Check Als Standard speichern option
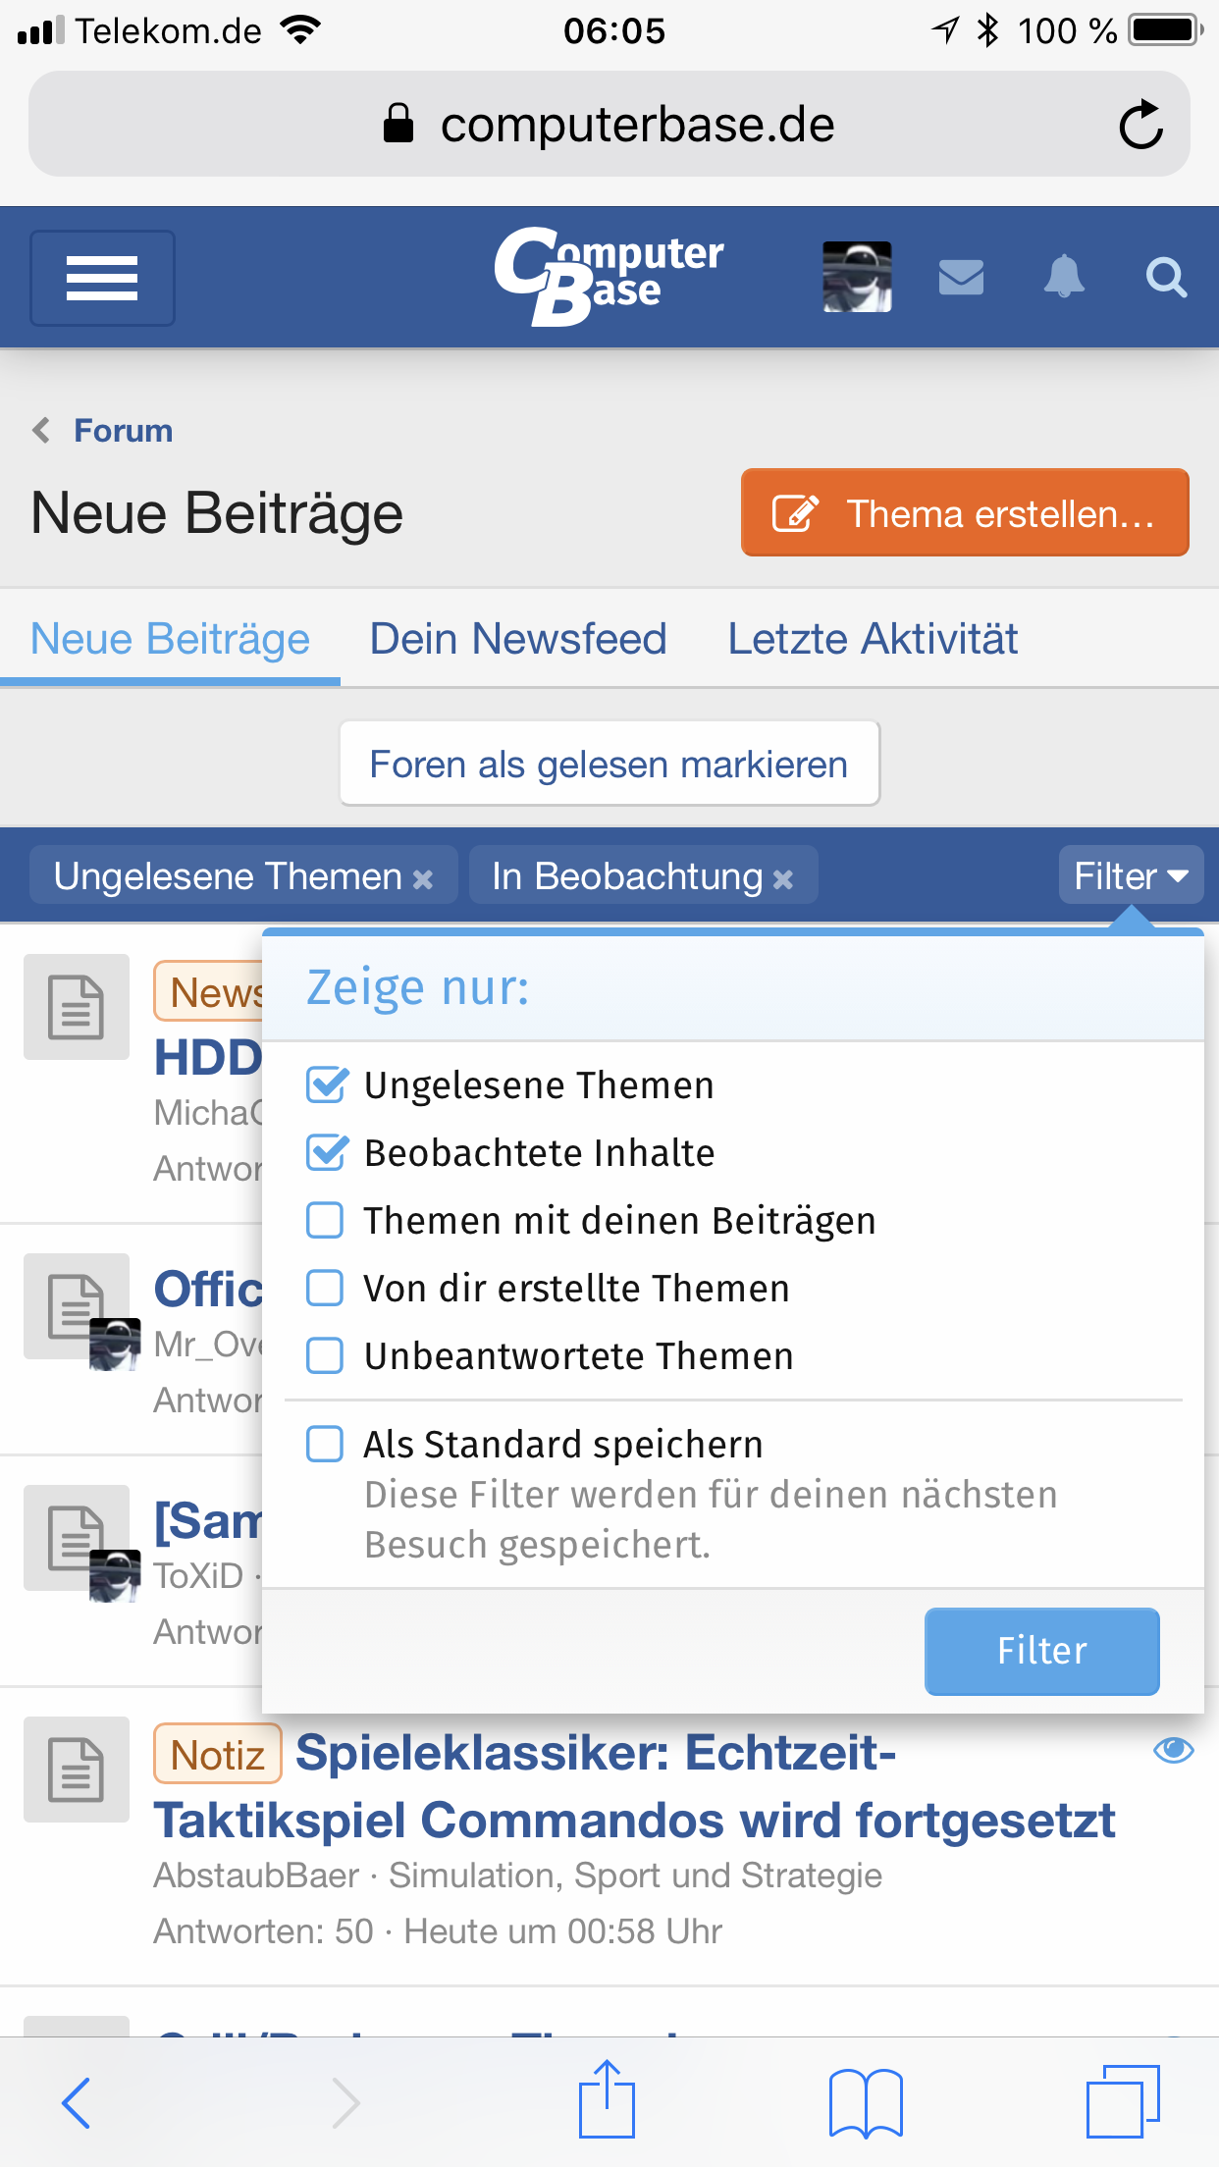The width and height of the screenshot is (1219, 2167). 326,1445
